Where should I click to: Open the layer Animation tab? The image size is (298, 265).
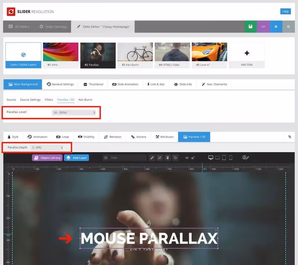click(x=37, y=137)
